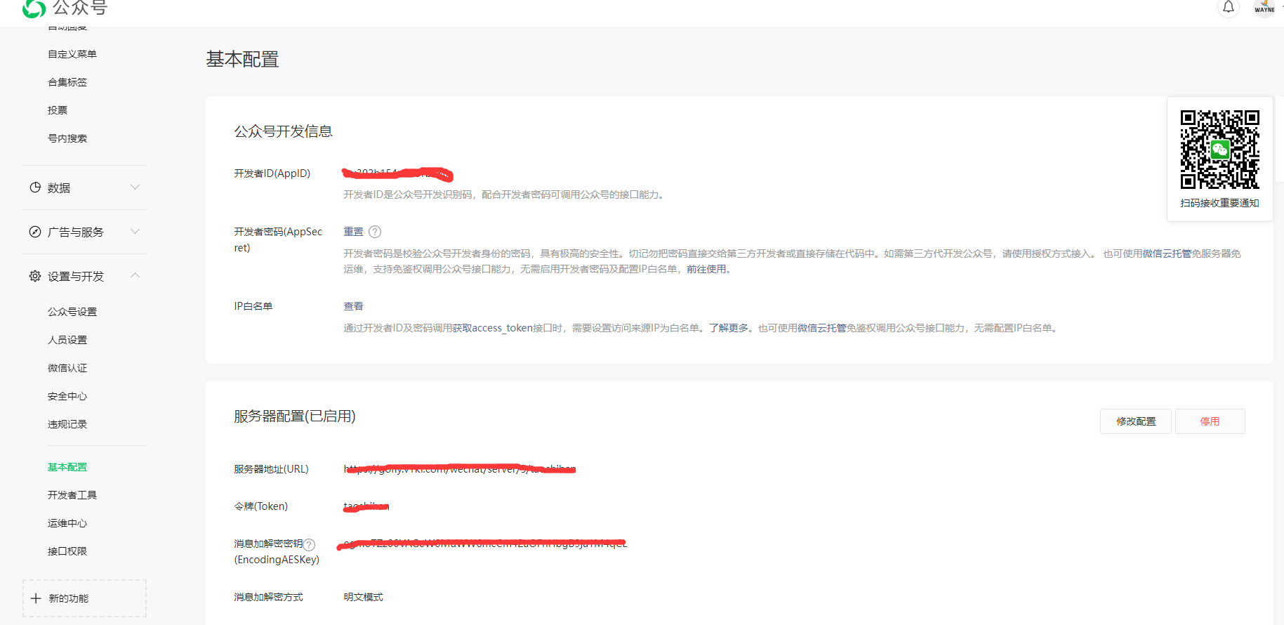Click the 数据 pie chart icon

tap(35, 187)
